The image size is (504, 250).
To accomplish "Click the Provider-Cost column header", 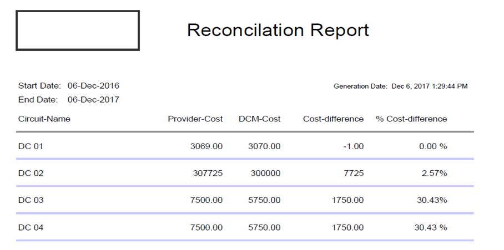I will pyautogui.click(x=195, y=119).
